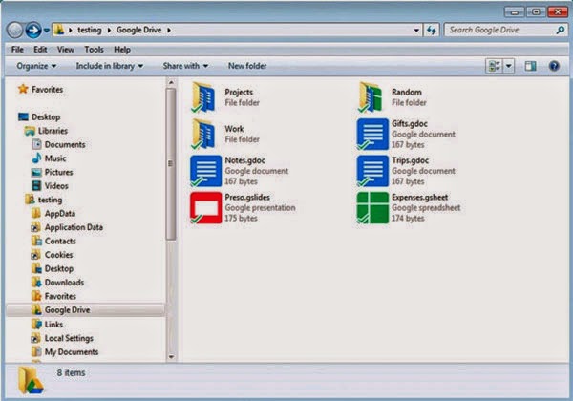The image size is (573, 401).
Task: Expand the arrow before testing in address bar
Action: pos(70,30)
